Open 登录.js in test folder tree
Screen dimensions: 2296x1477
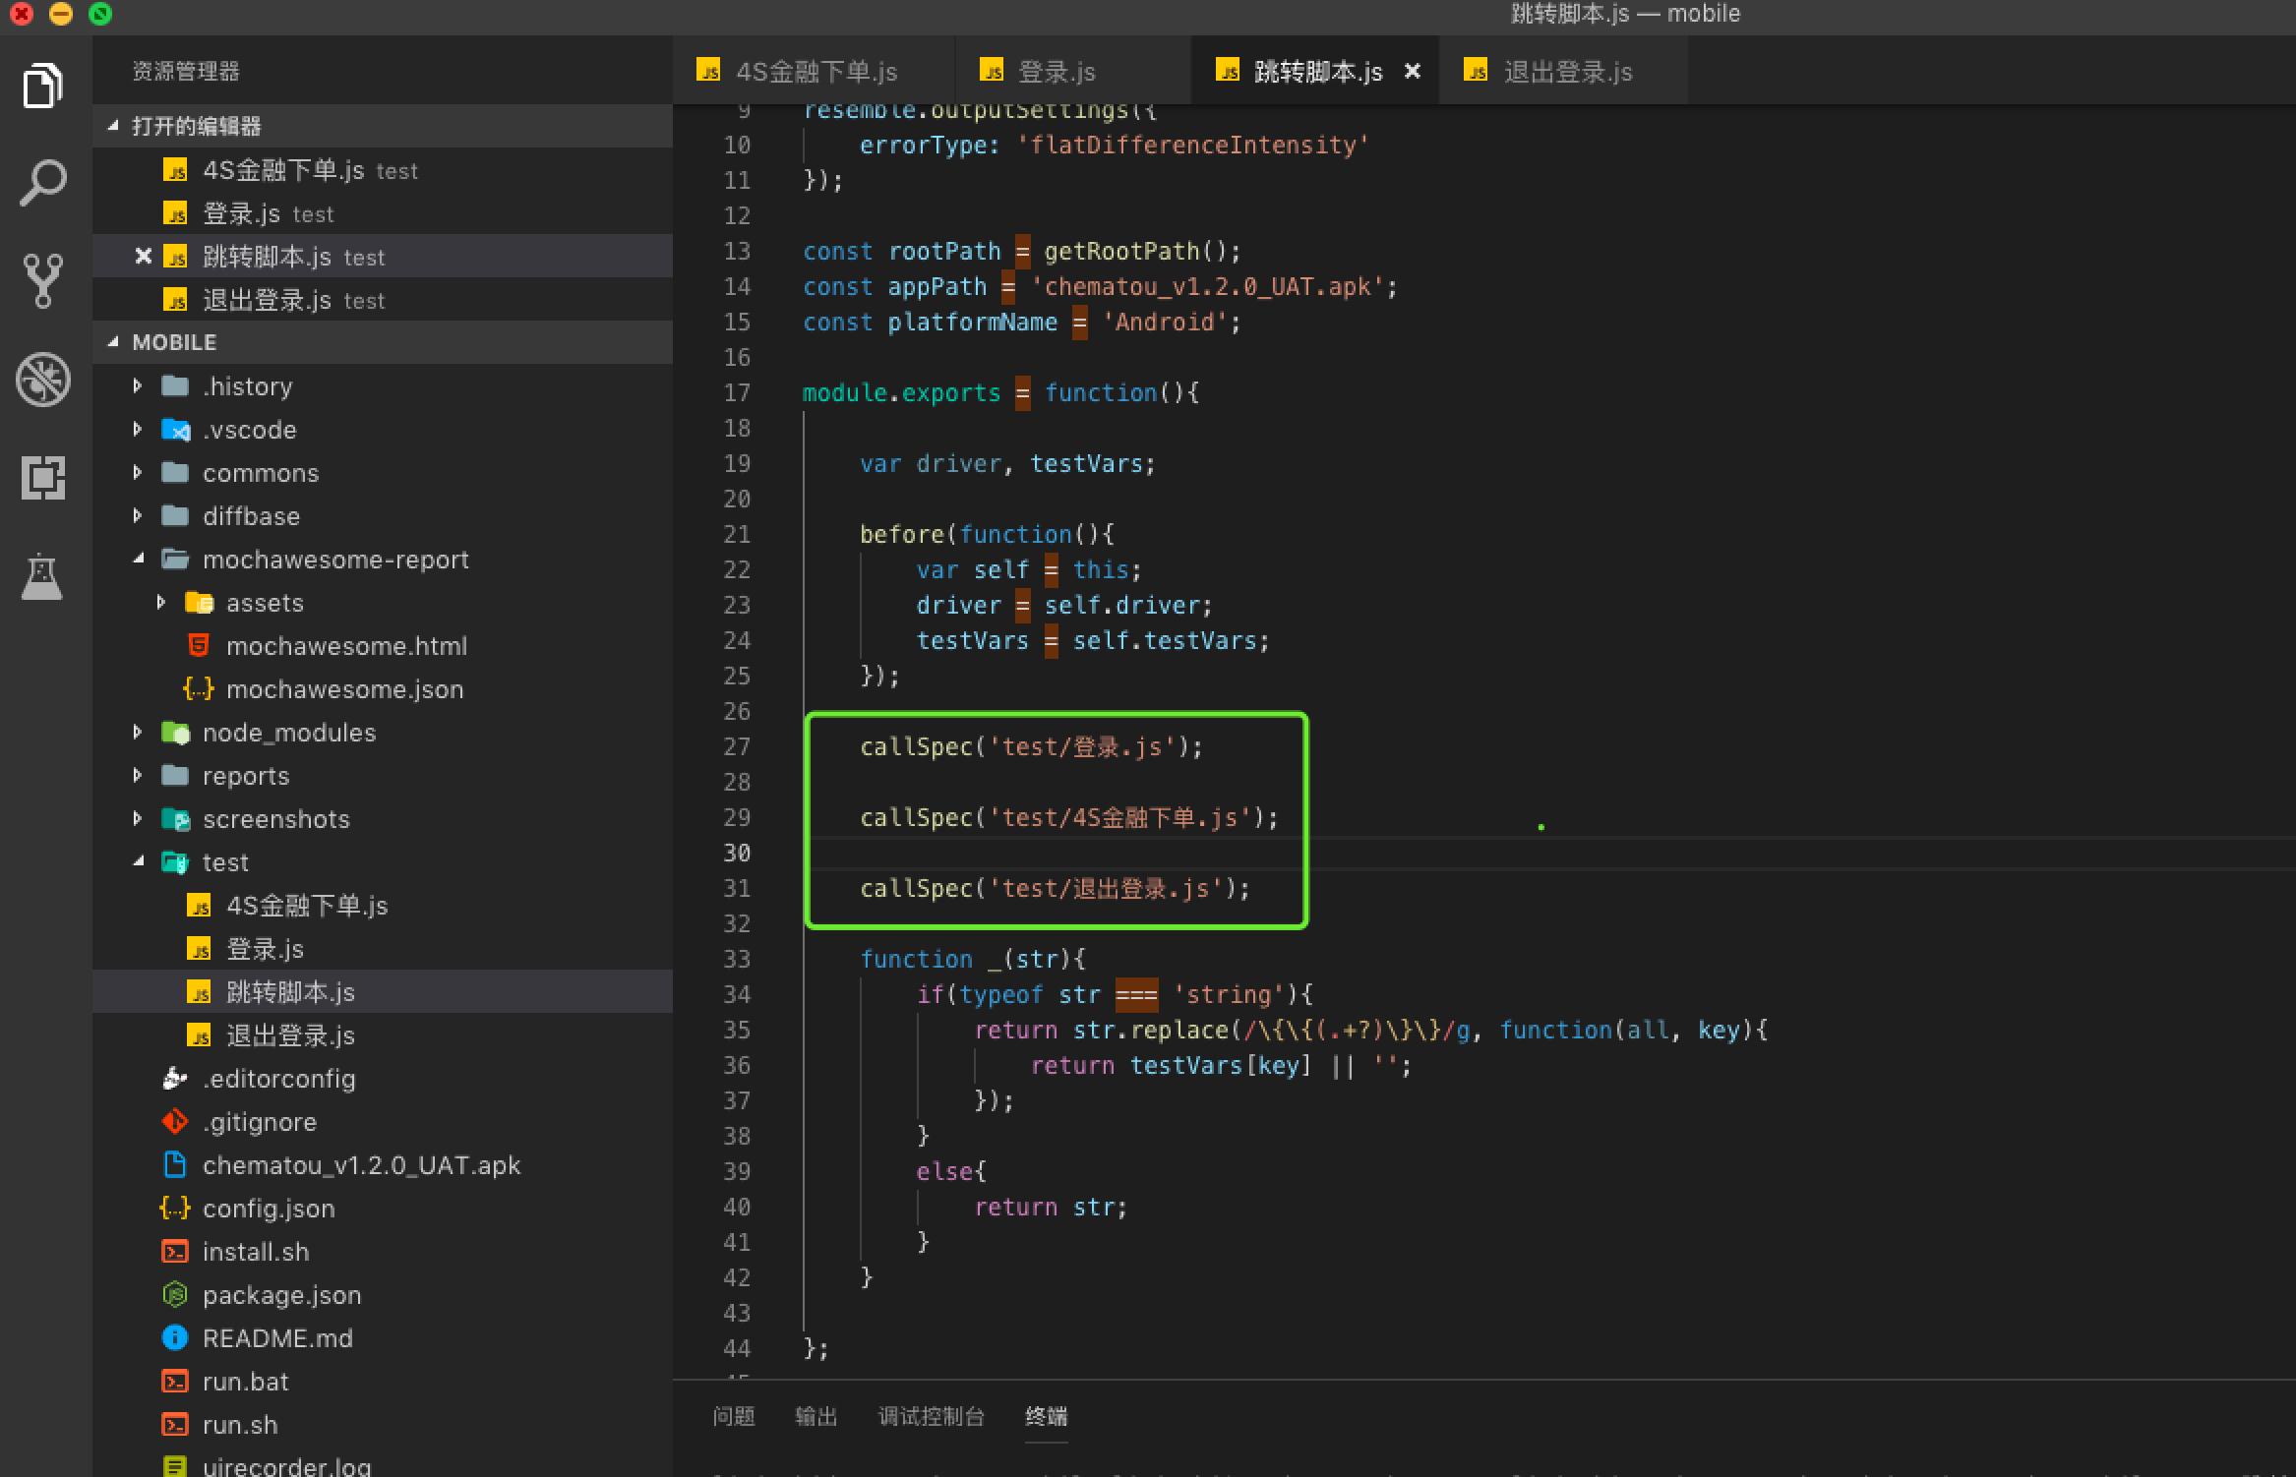(x=383, y=949)
